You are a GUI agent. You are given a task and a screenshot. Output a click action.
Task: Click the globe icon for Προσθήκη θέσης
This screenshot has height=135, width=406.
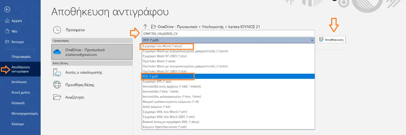[57, 85]
